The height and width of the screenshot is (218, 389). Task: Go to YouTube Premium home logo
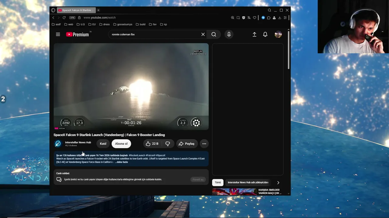(77, 35)
